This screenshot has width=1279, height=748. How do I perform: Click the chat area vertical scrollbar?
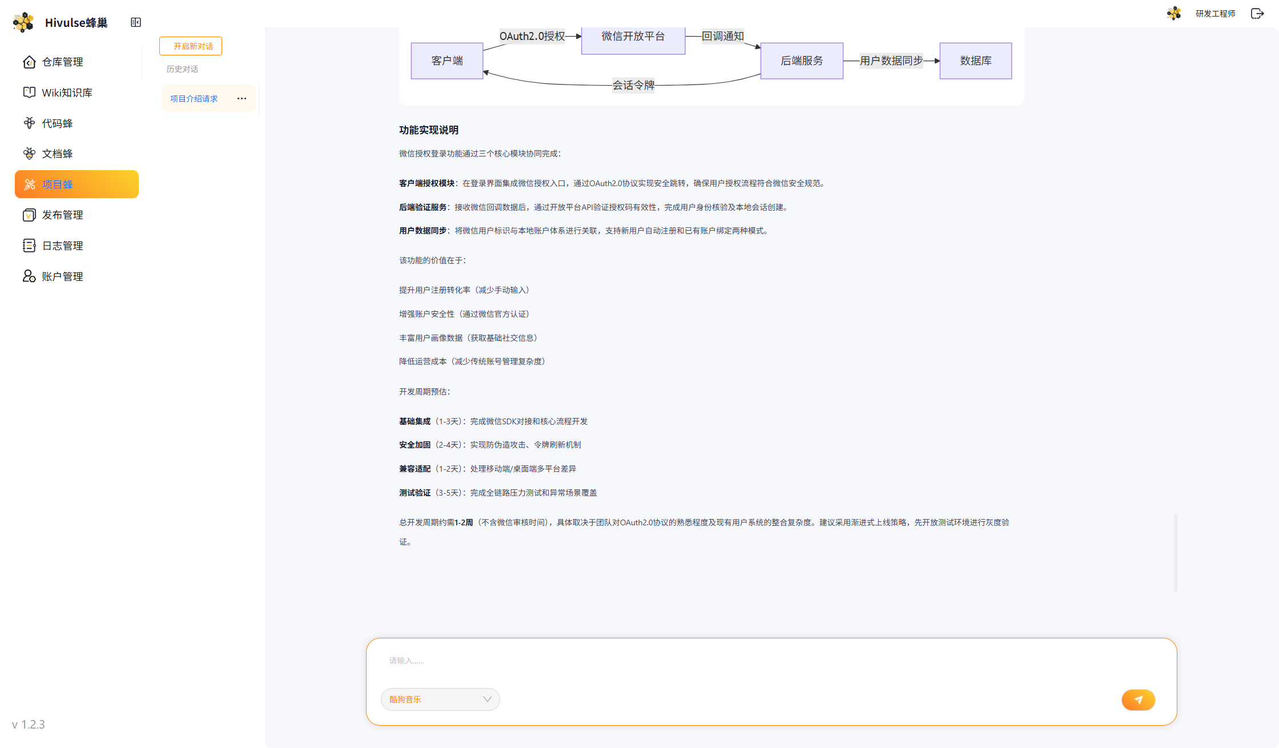pyautogui.click(x=1175, y=552)
